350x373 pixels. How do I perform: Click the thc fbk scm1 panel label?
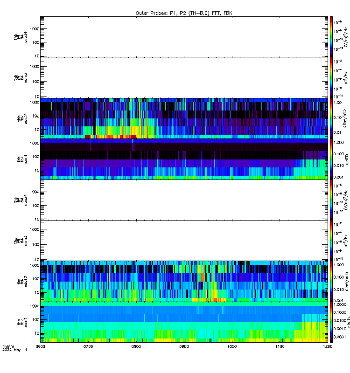click(22, 322)
